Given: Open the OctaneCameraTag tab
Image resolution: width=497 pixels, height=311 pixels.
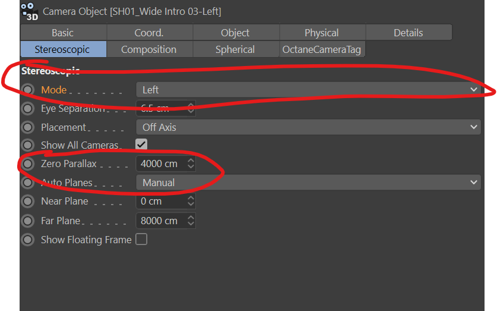Looking at the screenshot, I should pyautogui.click(x=322, y=49).
